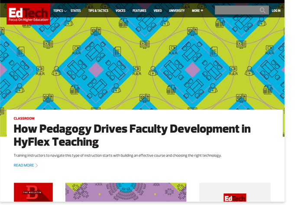Open The Bulletin red logo tile

[x=33, y=192]
